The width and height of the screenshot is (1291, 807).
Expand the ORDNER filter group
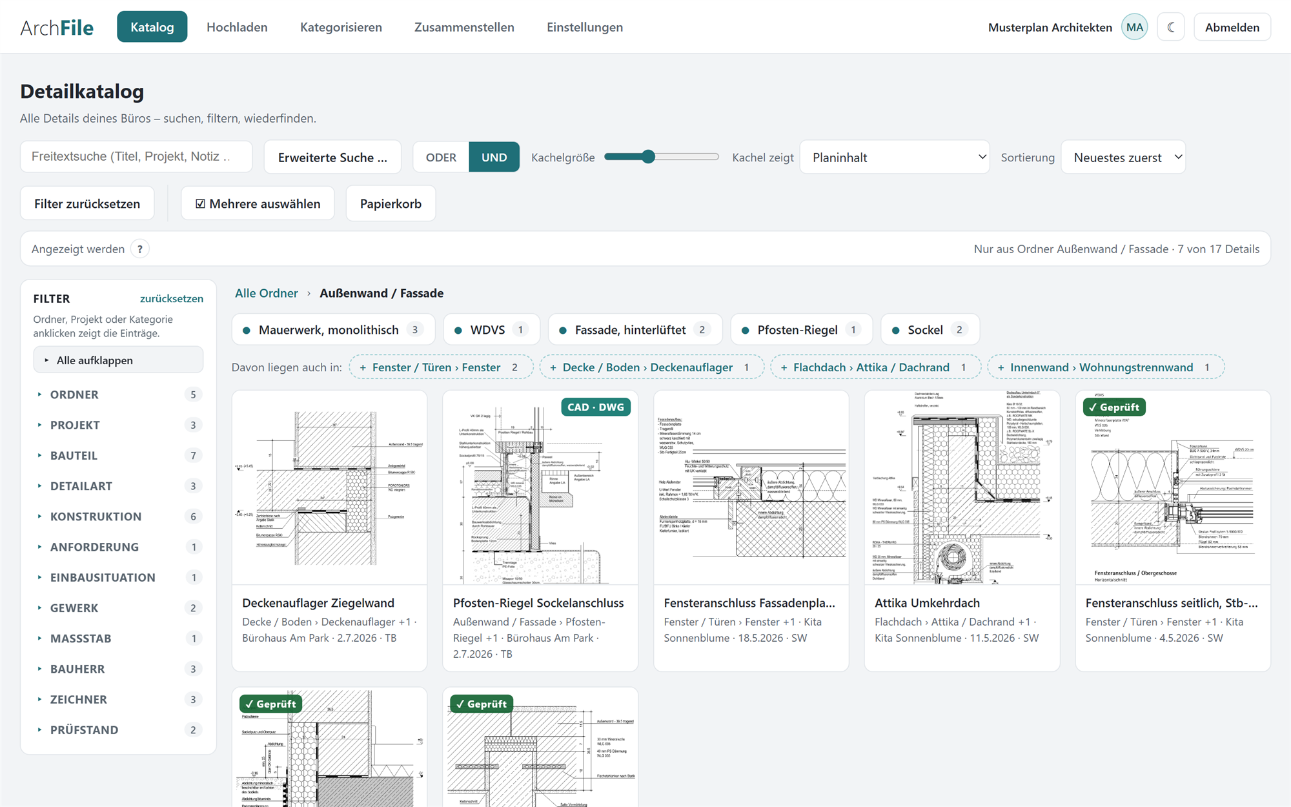coord(118,394)
